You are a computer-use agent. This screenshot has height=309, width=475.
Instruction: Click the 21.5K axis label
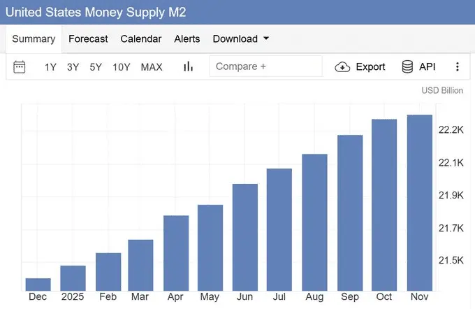pyautogui.click(x=451, y=260)
